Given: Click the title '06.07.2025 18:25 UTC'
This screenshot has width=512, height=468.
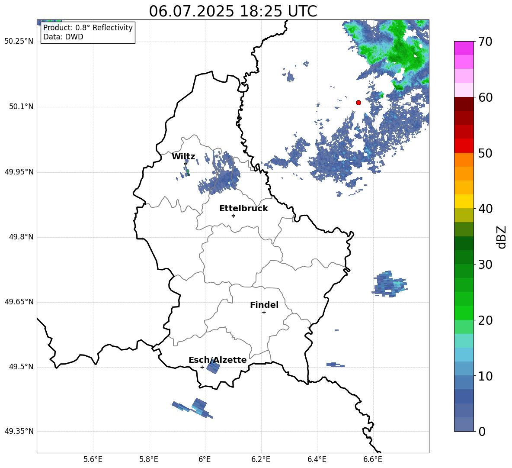Looking at the screenshot, I should coord(233,11).
